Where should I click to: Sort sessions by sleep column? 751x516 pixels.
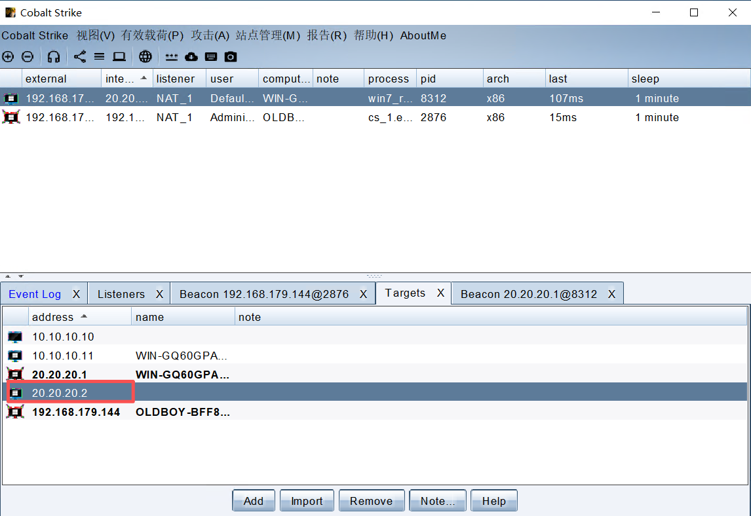689,79
